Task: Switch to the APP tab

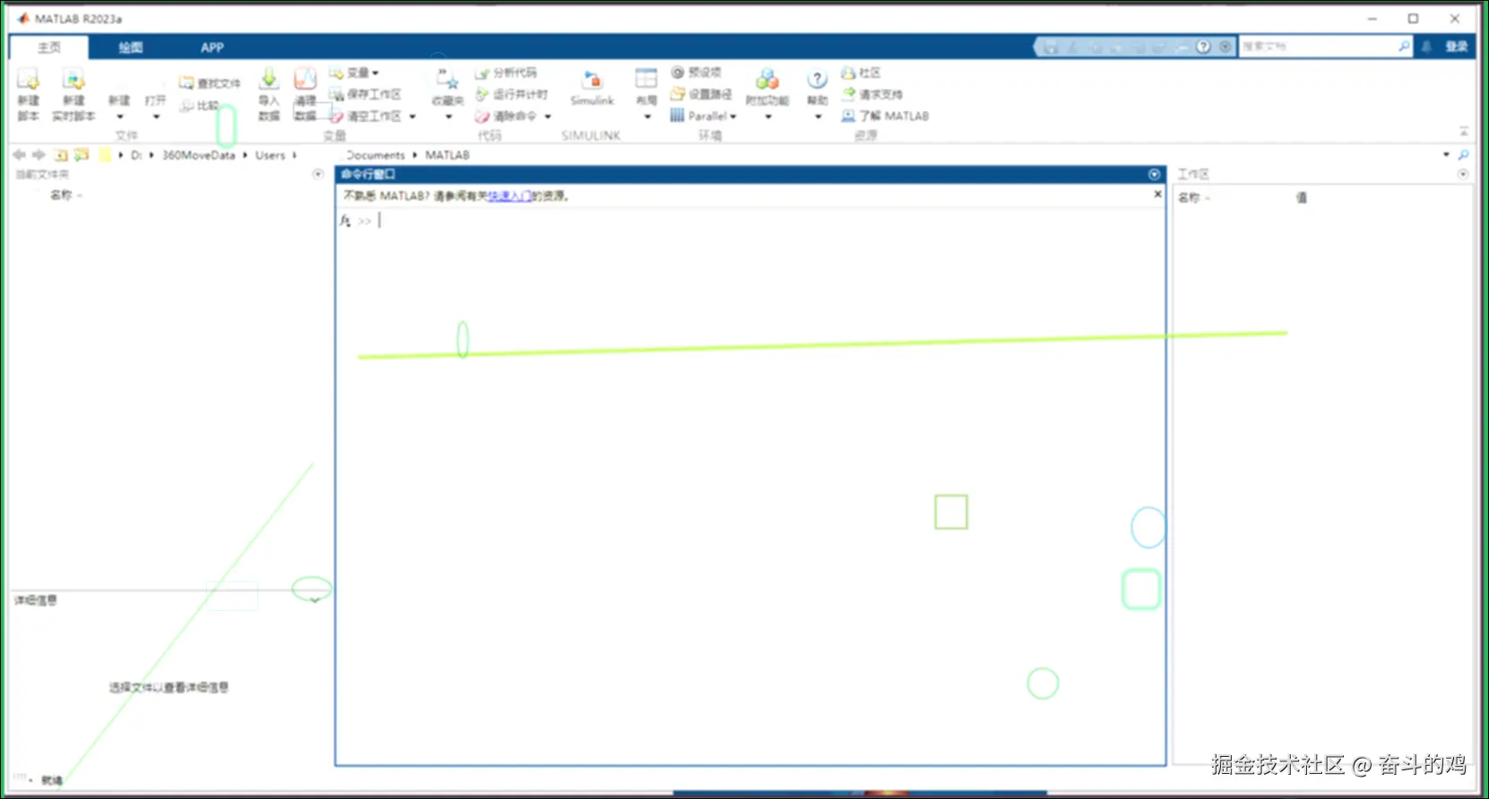Action: tap(212, 47)
